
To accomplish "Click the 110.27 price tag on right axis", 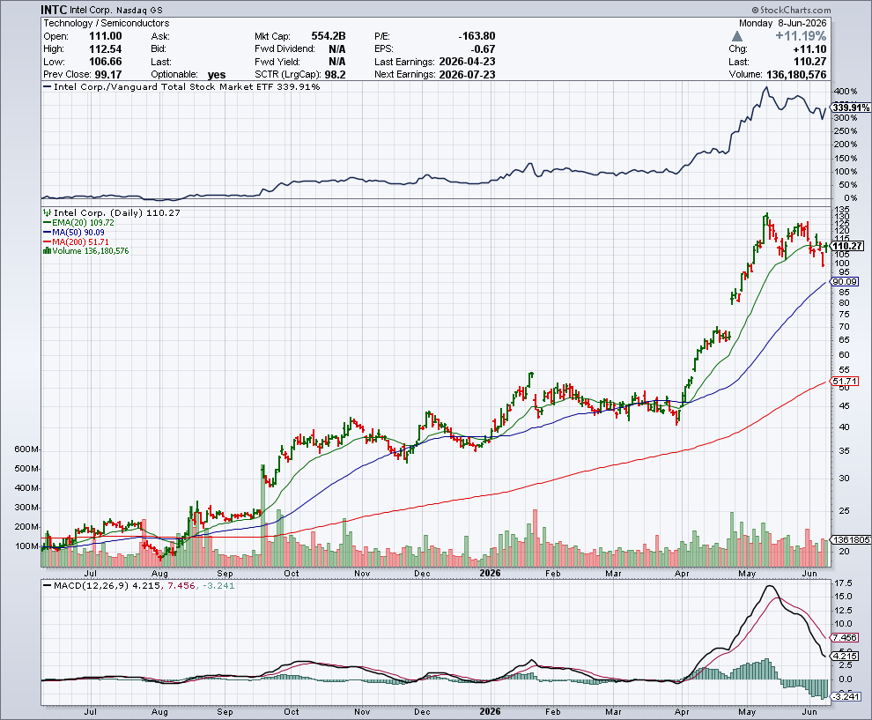I will click(847, 246).
